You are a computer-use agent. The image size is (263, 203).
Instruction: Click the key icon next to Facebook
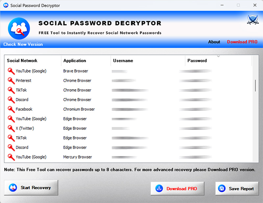(11, 109)
